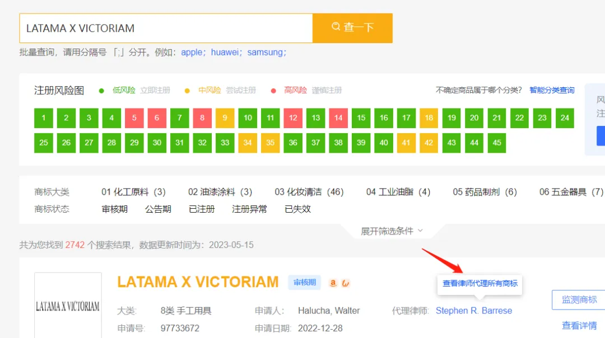This screenshot has height=338, width=605.
Task: Filter by 06 五金器具 (7) category
Action: [571, 192]
